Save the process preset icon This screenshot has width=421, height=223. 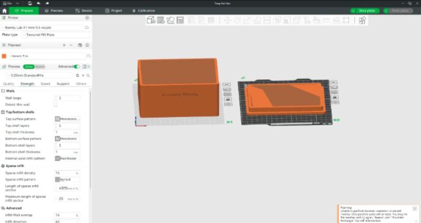tap(77, 76)
